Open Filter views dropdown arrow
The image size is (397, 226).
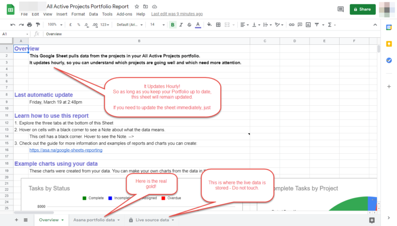tap(323, 25)
